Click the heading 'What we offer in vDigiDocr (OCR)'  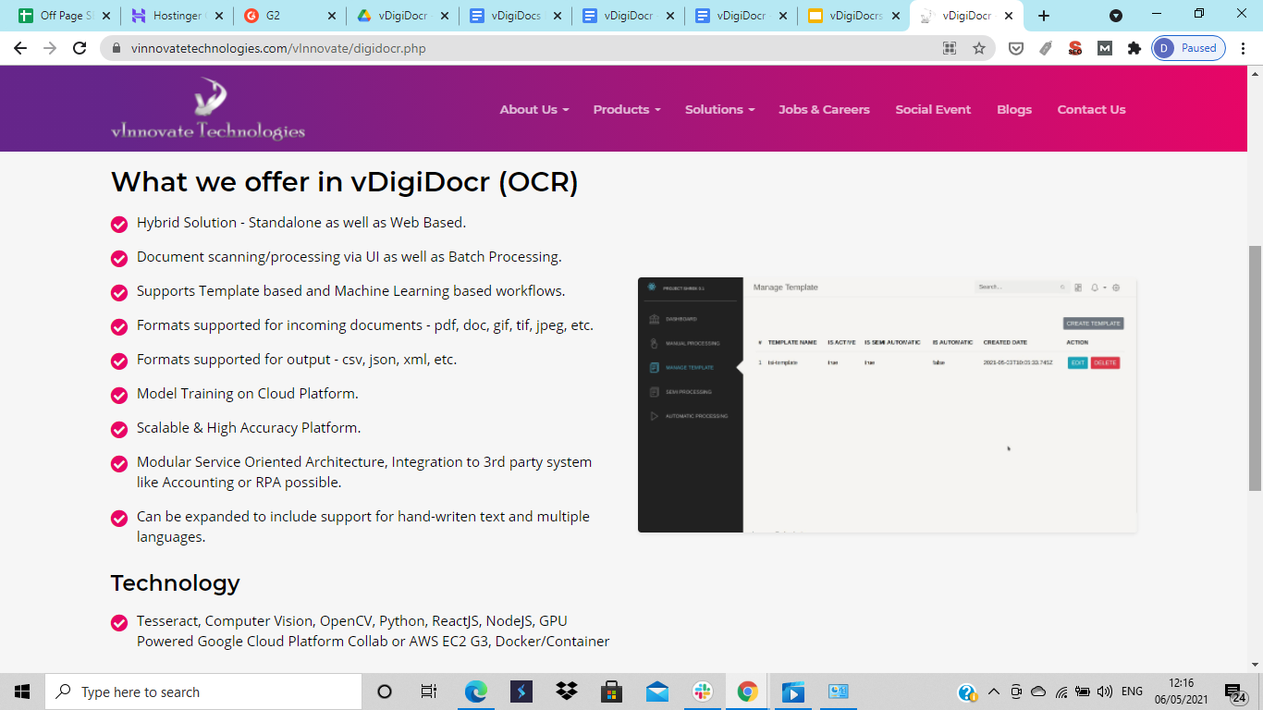[x=345, y=182]
